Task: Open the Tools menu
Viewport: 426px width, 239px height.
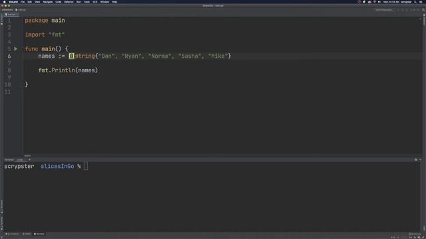Action: [x=87, y=2]
